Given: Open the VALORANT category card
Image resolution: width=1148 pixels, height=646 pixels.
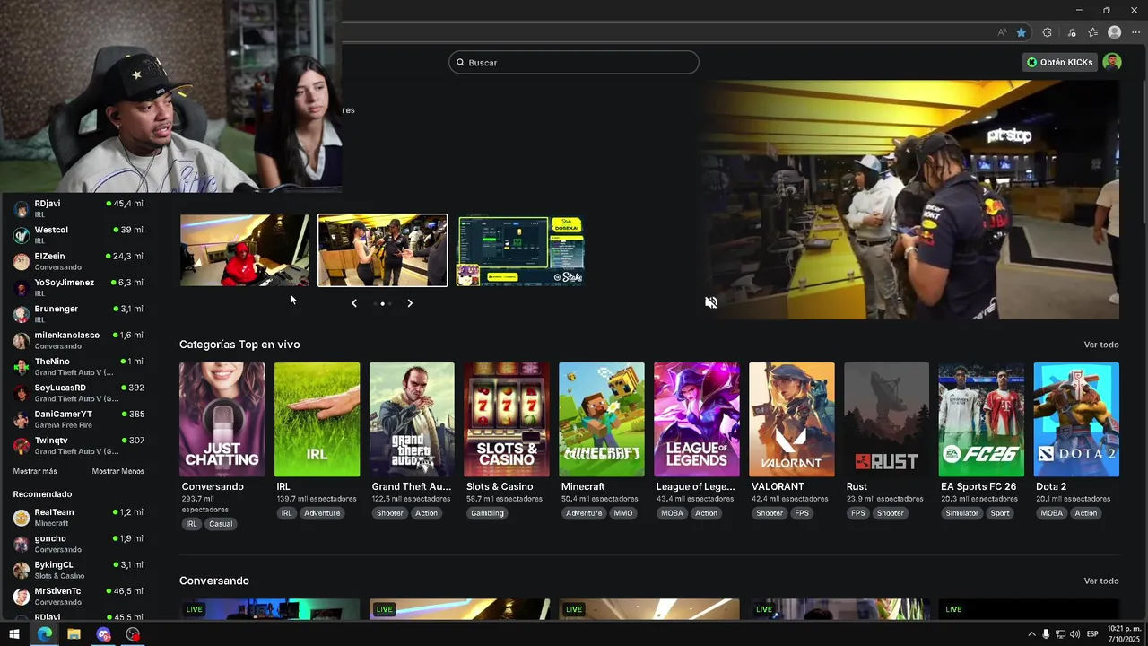Looking at the screenshot, I should pos(792,419).
